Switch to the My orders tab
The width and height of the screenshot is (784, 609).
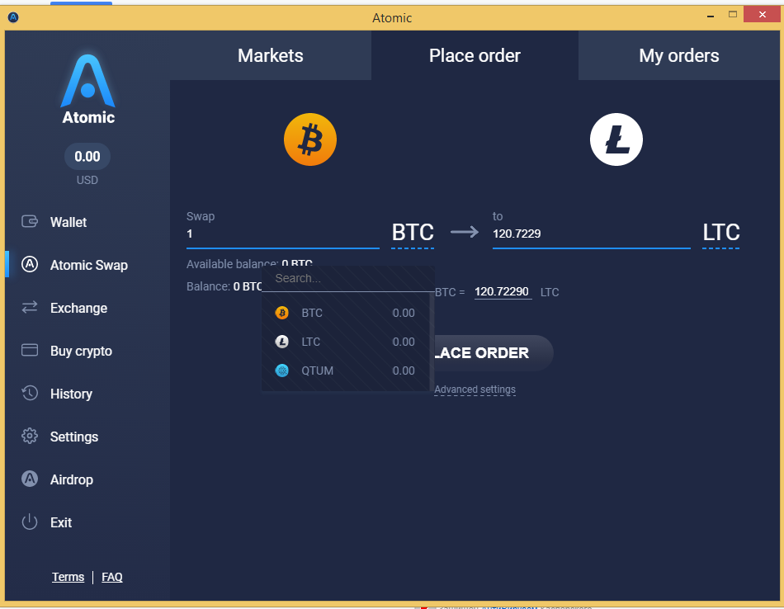coord(678,55)
